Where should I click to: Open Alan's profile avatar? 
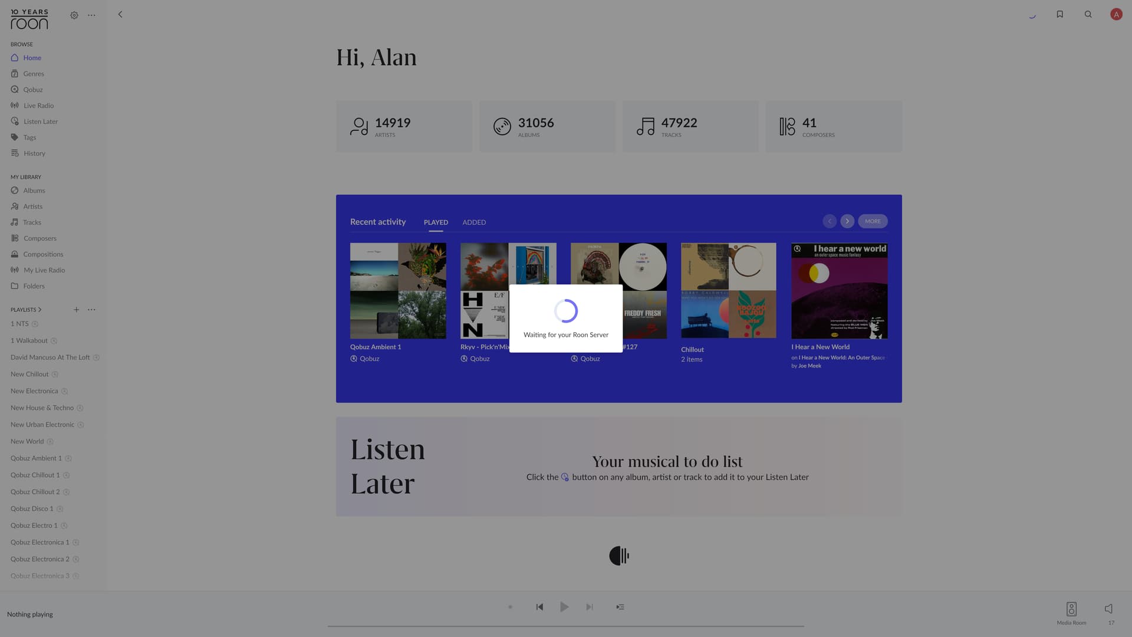coord(1116,14)
